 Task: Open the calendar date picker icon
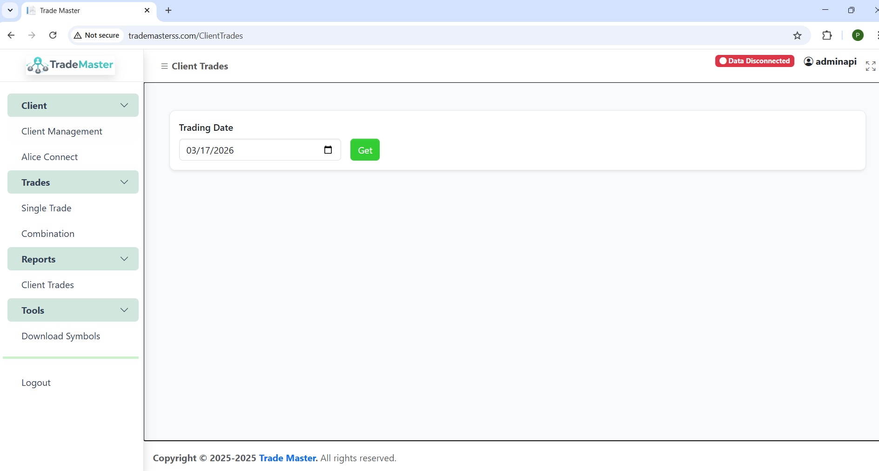328,150
